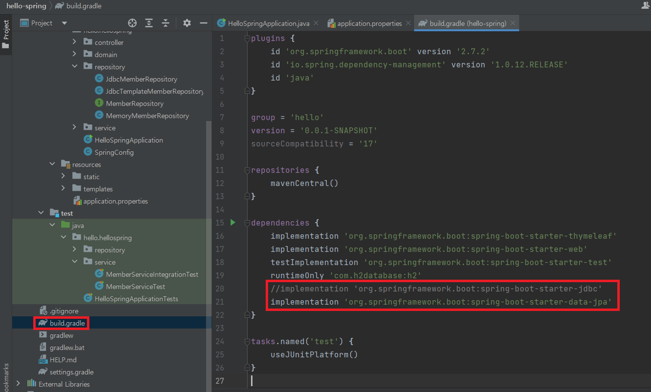
Task: Fold the repositories block at line 11
Action: click(x=247, y=170)
